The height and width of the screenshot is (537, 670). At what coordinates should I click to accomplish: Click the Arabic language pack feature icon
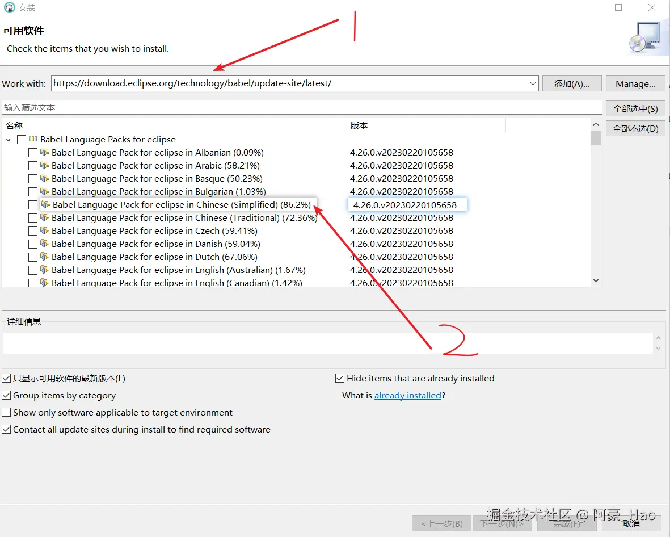44,165
